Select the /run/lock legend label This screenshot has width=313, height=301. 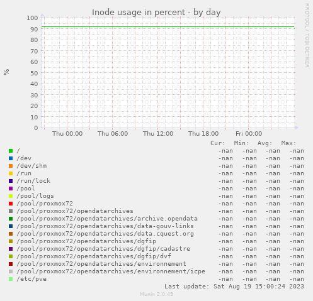pyautogui.click(x=33, y=181)
